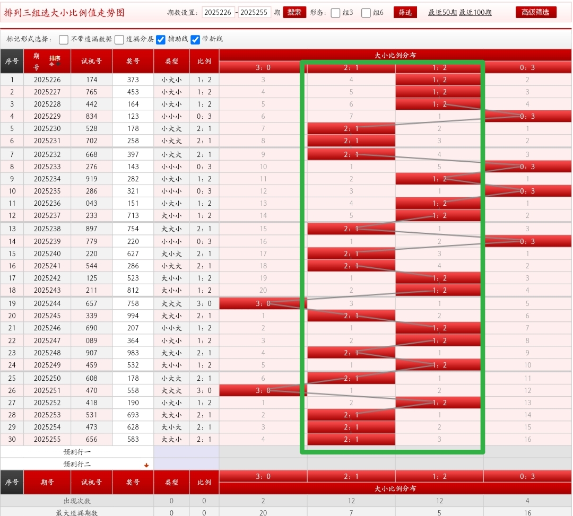Uncheck the 带折线 option

click(195, 39)
